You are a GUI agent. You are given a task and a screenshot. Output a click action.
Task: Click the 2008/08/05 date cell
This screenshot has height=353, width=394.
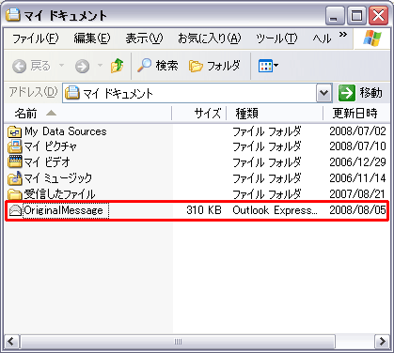tap(357, 210)
